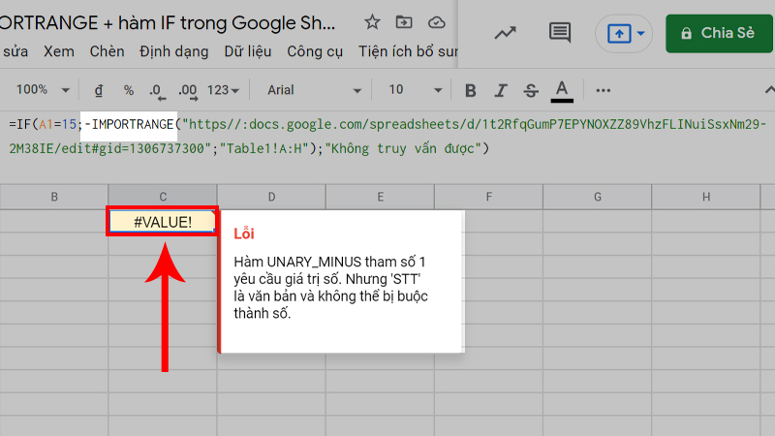Increase decimal places

tap(188, 91)
